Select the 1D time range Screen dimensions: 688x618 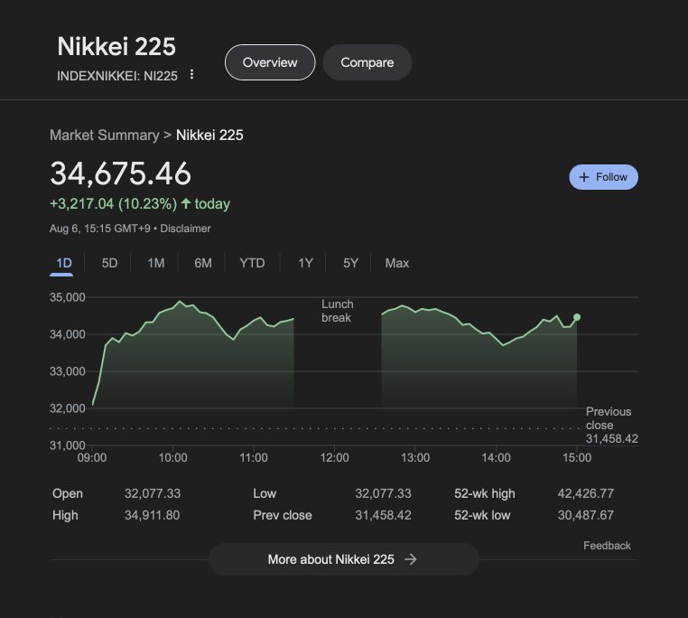pyautogui.click(x=64, y=263)
